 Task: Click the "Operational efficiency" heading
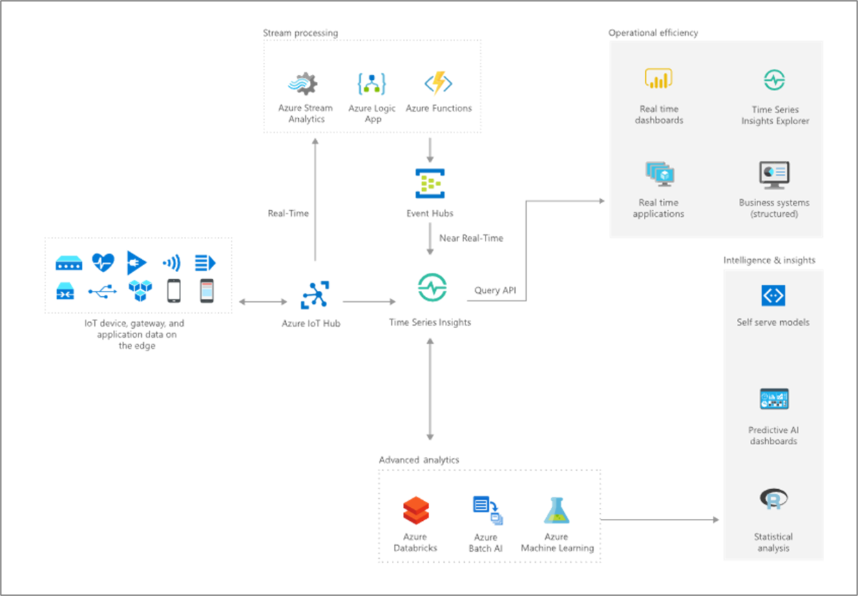click(653, 33)
